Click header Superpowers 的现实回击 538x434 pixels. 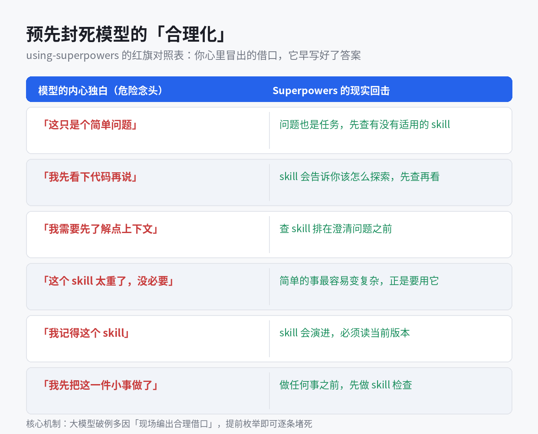[331, 91]
